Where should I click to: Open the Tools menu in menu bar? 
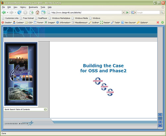[43, 7]
